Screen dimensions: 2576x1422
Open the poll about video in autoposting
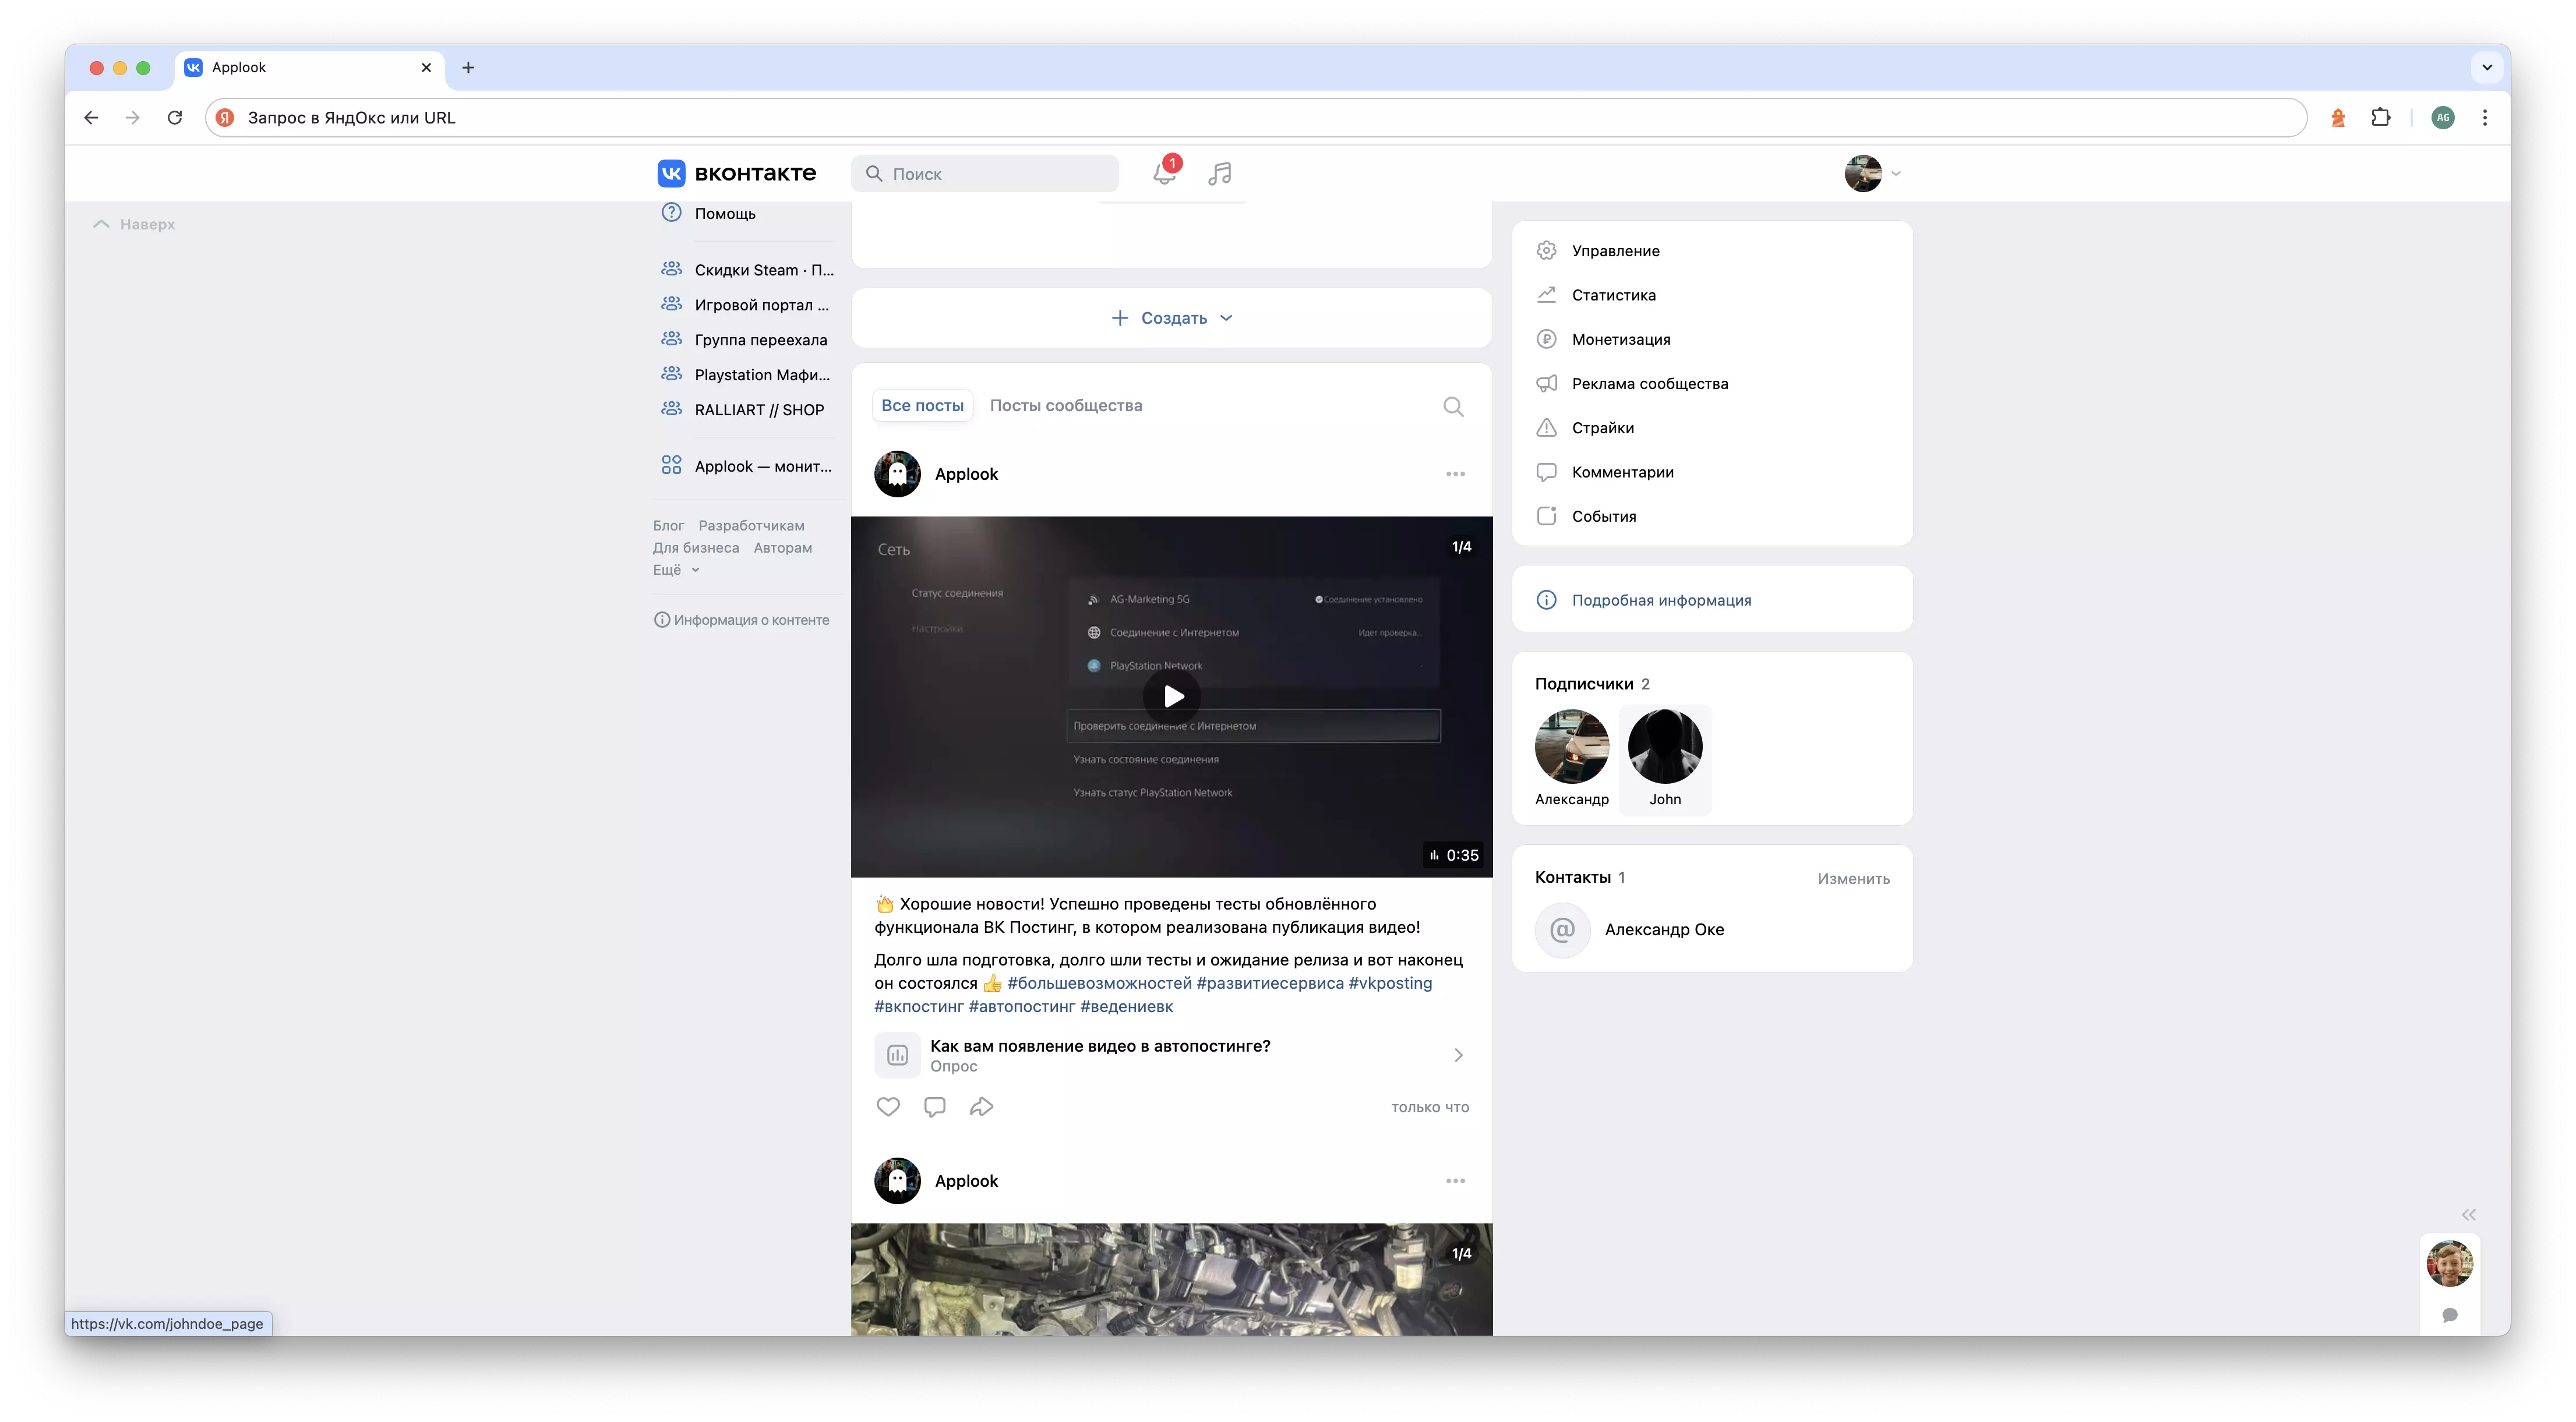1171,1055
